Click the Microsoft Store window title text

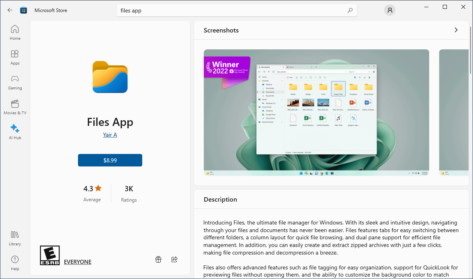51,10
